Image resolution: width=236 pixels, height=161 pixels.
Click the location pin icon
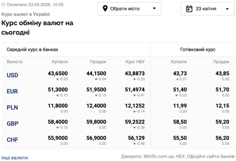[105, 9]
